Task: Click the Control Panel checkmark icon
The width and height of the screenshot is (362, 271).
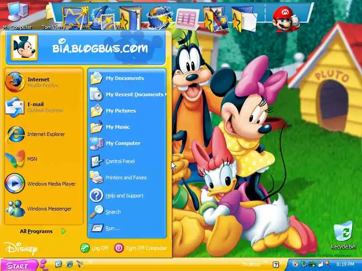Action: click(96, 161)
